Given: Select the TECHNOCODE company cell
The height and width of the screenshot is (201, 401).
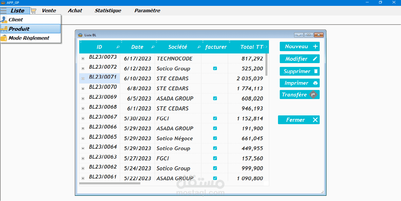Looking at the screenshot, I should [178, 58].
